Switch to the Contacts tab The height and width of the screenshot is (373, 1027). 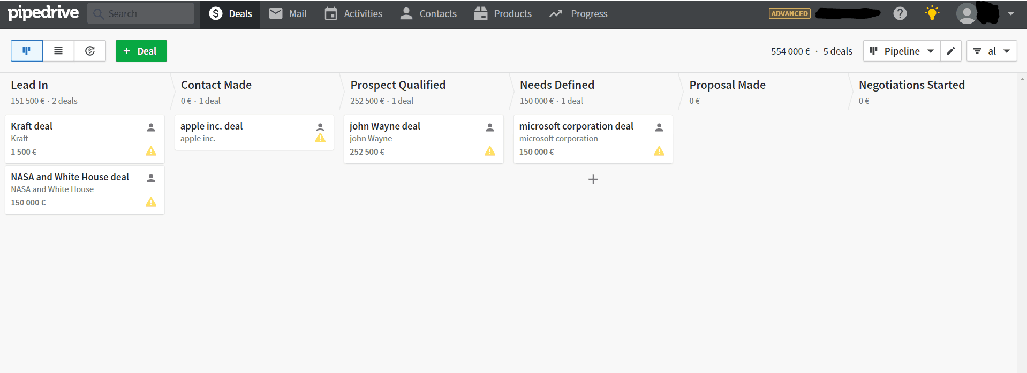428,14
